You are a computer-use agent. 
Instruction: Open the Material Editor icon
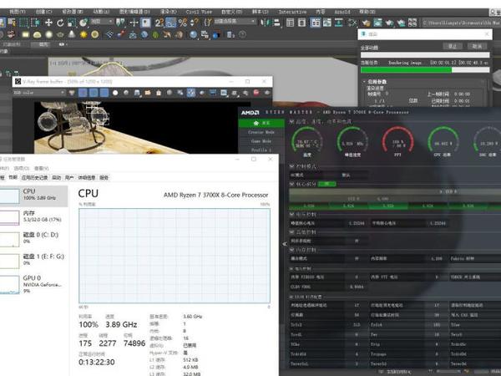(352, 23)
